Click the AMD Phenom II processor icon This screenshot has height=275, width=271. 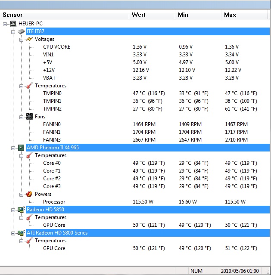pos(21,148)
